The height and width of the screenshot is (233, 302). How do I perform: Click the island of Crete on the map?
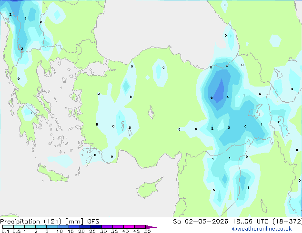pos(52,174)
